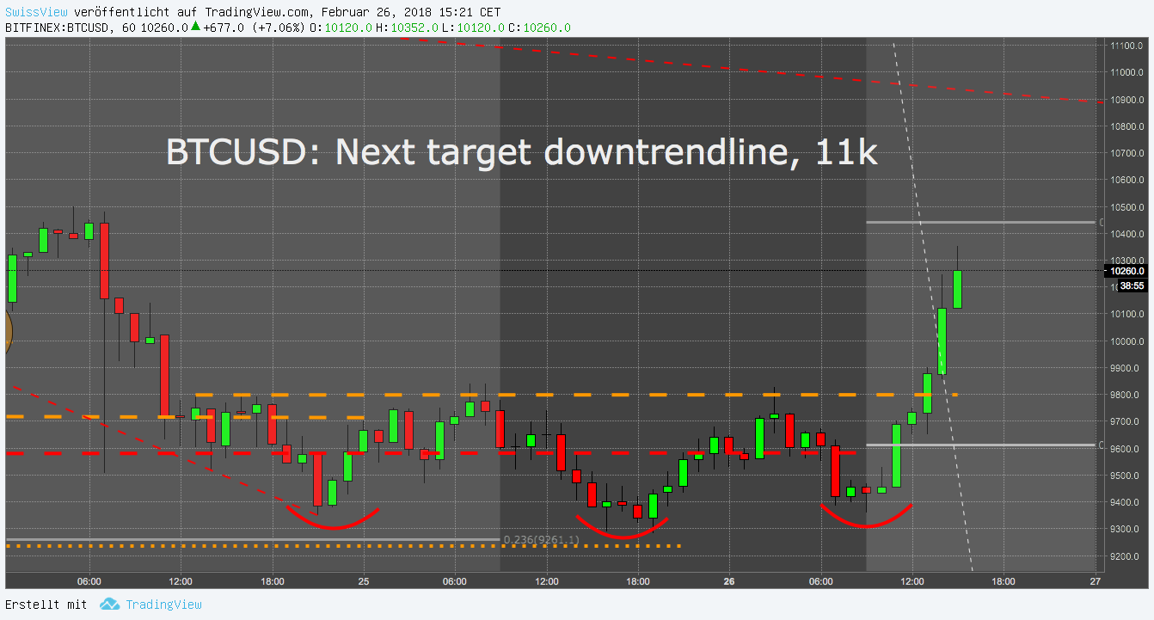Click the 0.236(9261.1) Fibonacci level label
Viewport: 1154px width, 620px height.
pyautogui.click(x=542, y=540)
